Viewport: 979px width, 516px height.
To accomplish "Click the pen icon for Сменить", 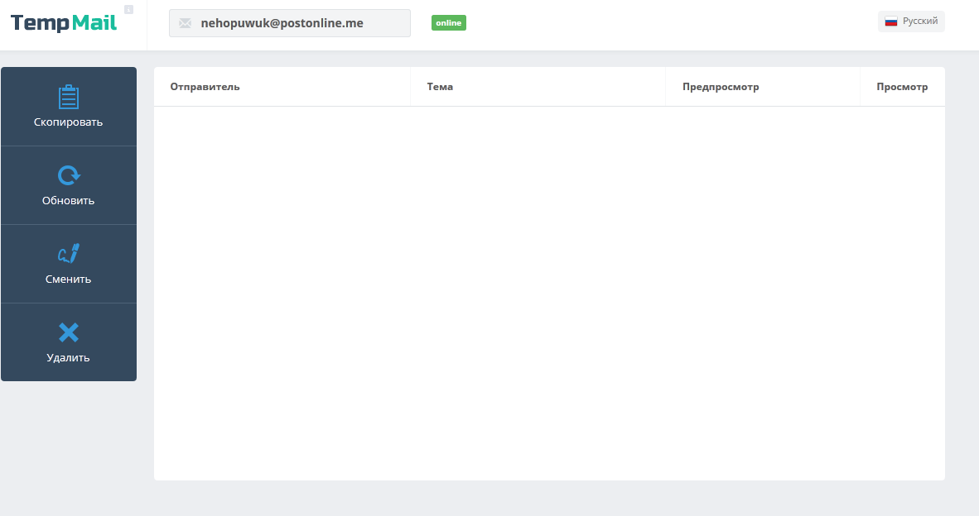I will (69, 254).
